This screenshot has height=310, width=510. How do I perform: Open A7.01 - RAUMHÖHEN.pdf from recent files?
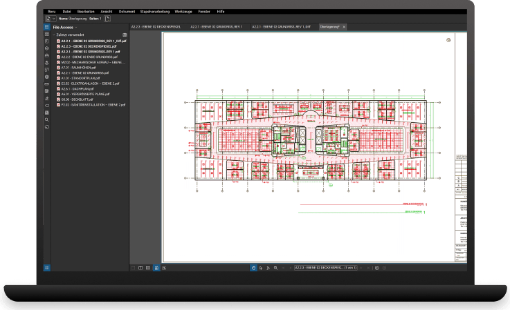[x=79, y=68]
